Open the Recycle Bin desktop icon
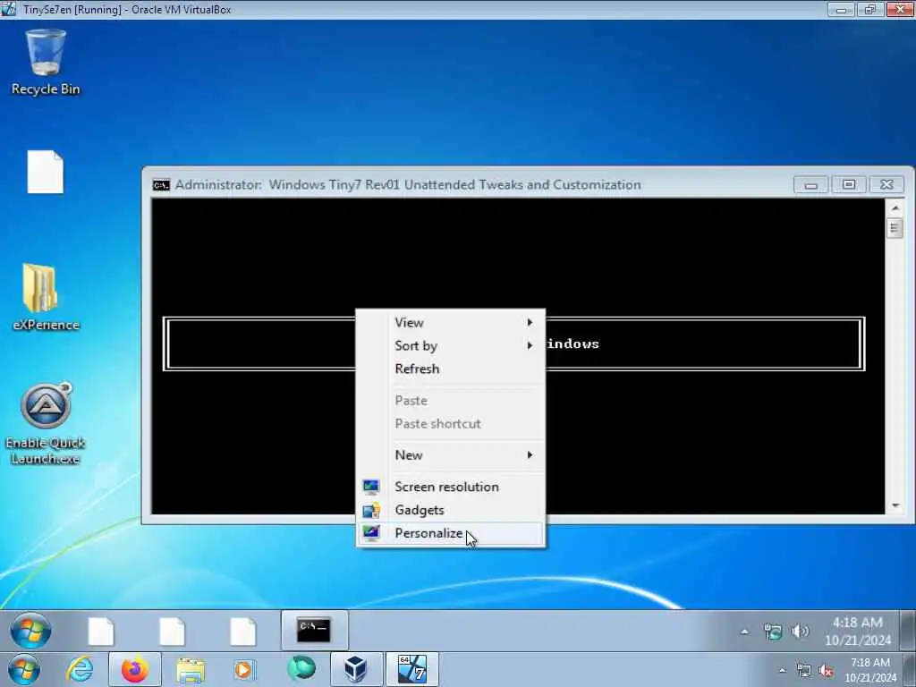The width and height of the screenshot is (916, 687). pos(46,62)
